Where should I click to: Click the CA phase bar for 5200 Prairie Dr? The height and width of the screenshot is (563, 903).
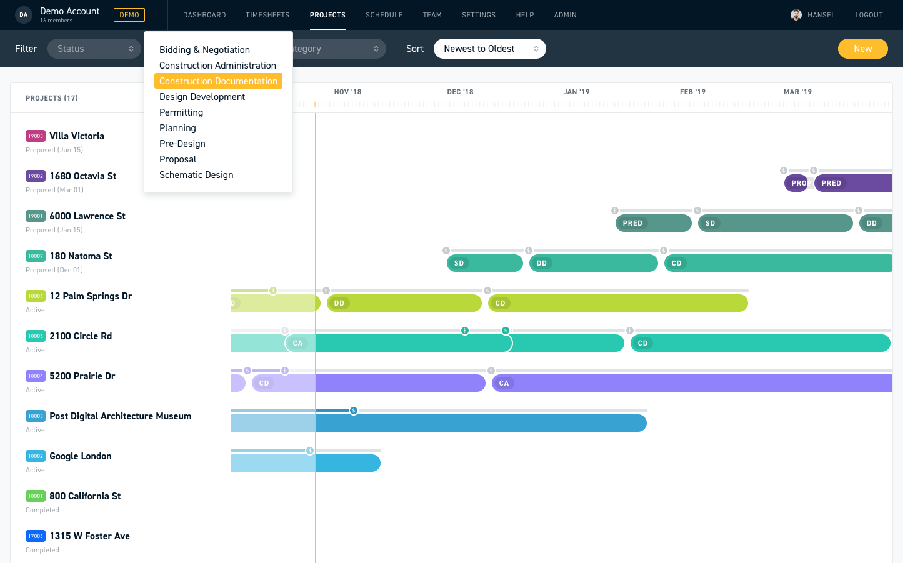click(x=692, y=383)
